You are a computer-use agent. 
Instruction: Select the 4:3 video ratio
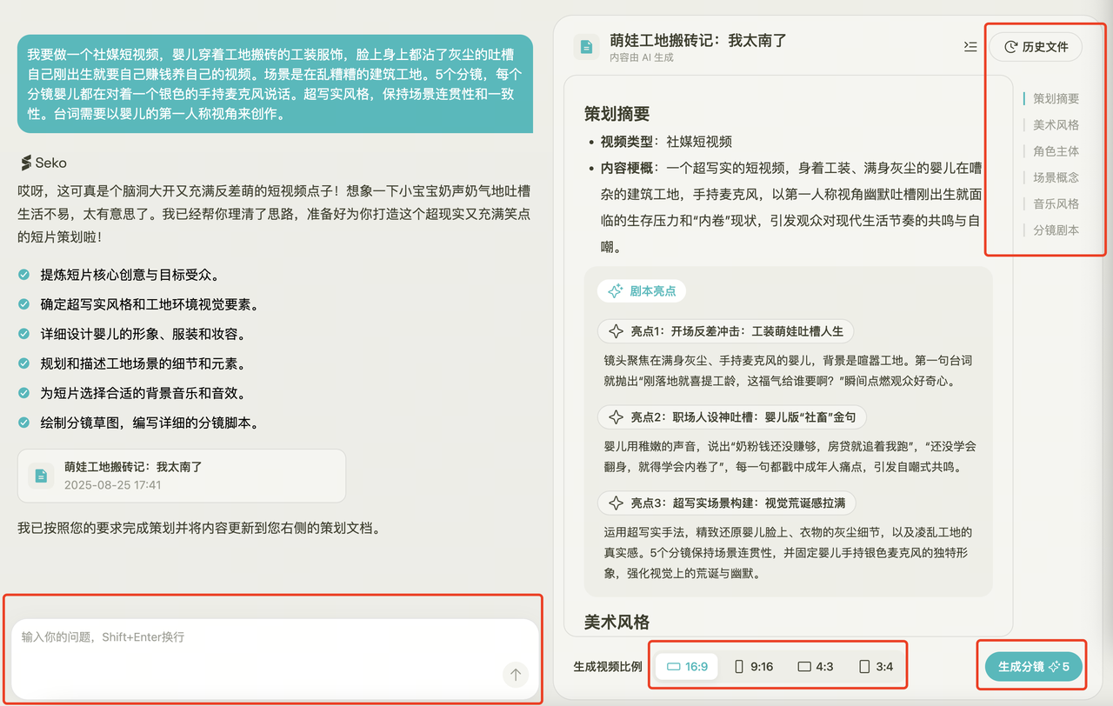coord(816,667)
